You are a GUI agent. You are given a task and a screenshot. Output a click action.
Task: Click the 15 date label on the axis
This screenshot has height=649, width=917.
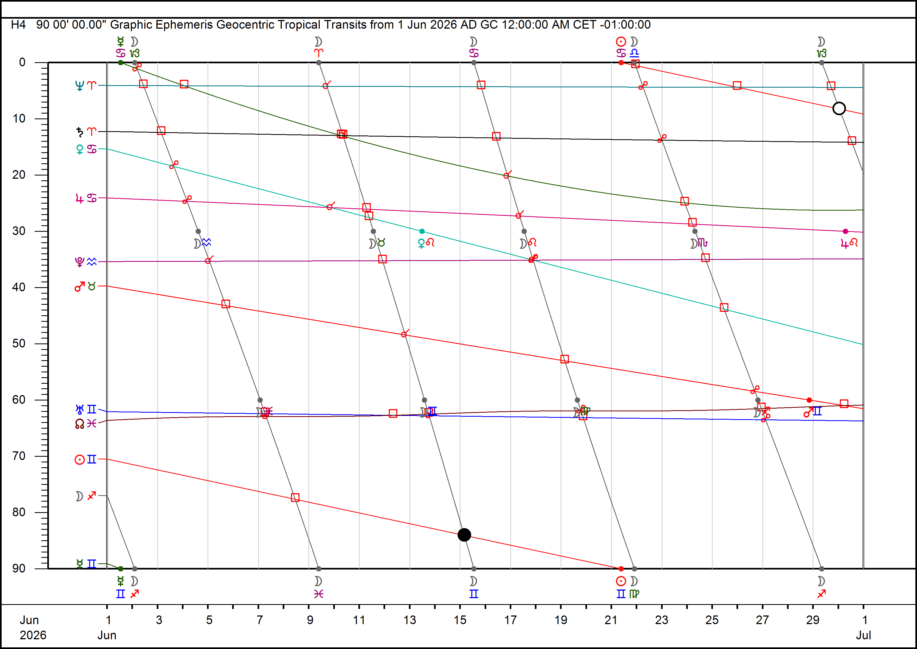click(x=460, y=620)
